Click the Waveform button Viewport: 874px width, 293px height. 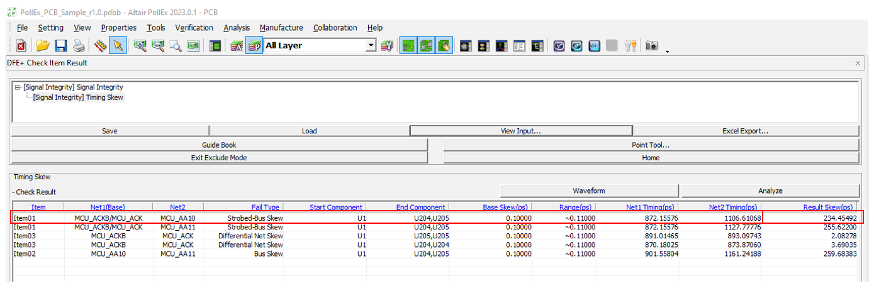coord(589,191)
